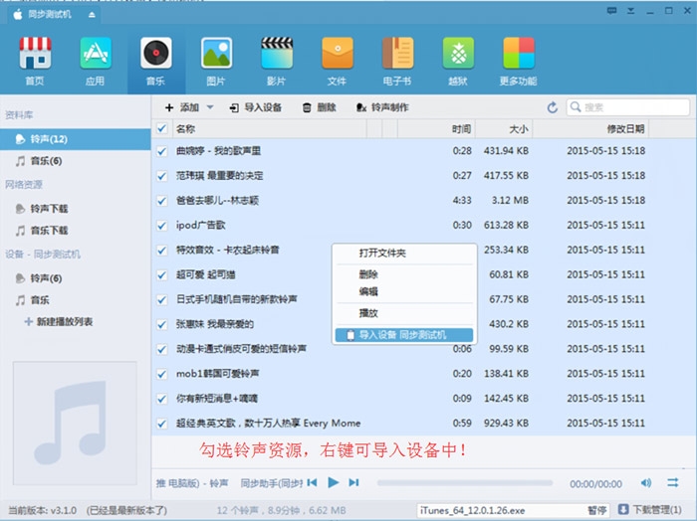The height and width of the screenshot is (521, 697).
Task: Click the 暂停 pause download button
Action: 597,510
